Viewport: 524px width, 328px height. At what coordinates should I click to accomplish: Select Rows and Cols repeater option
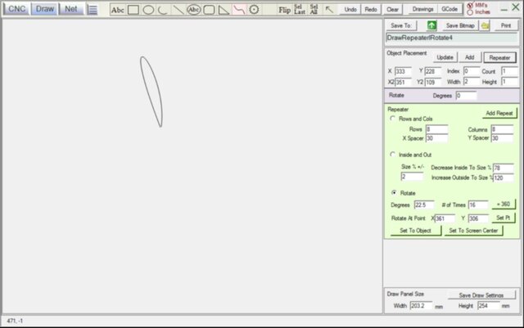(393, 119)
